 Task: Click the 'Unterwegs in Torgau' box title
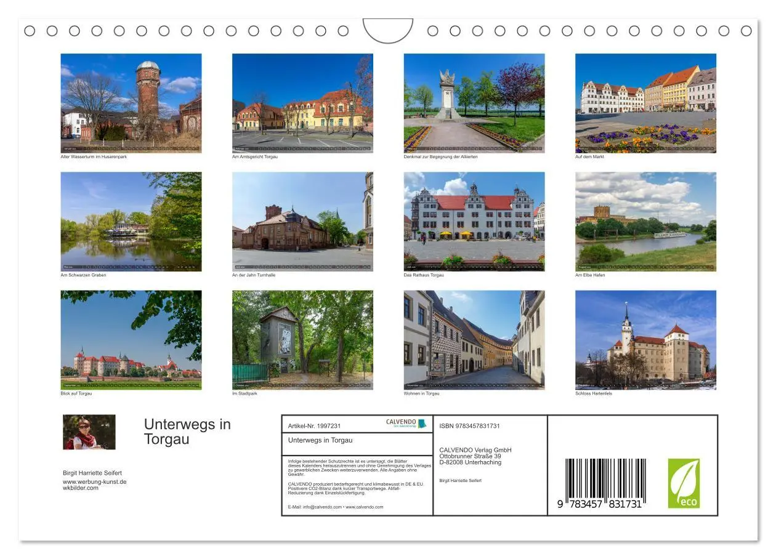click(320, 440)
